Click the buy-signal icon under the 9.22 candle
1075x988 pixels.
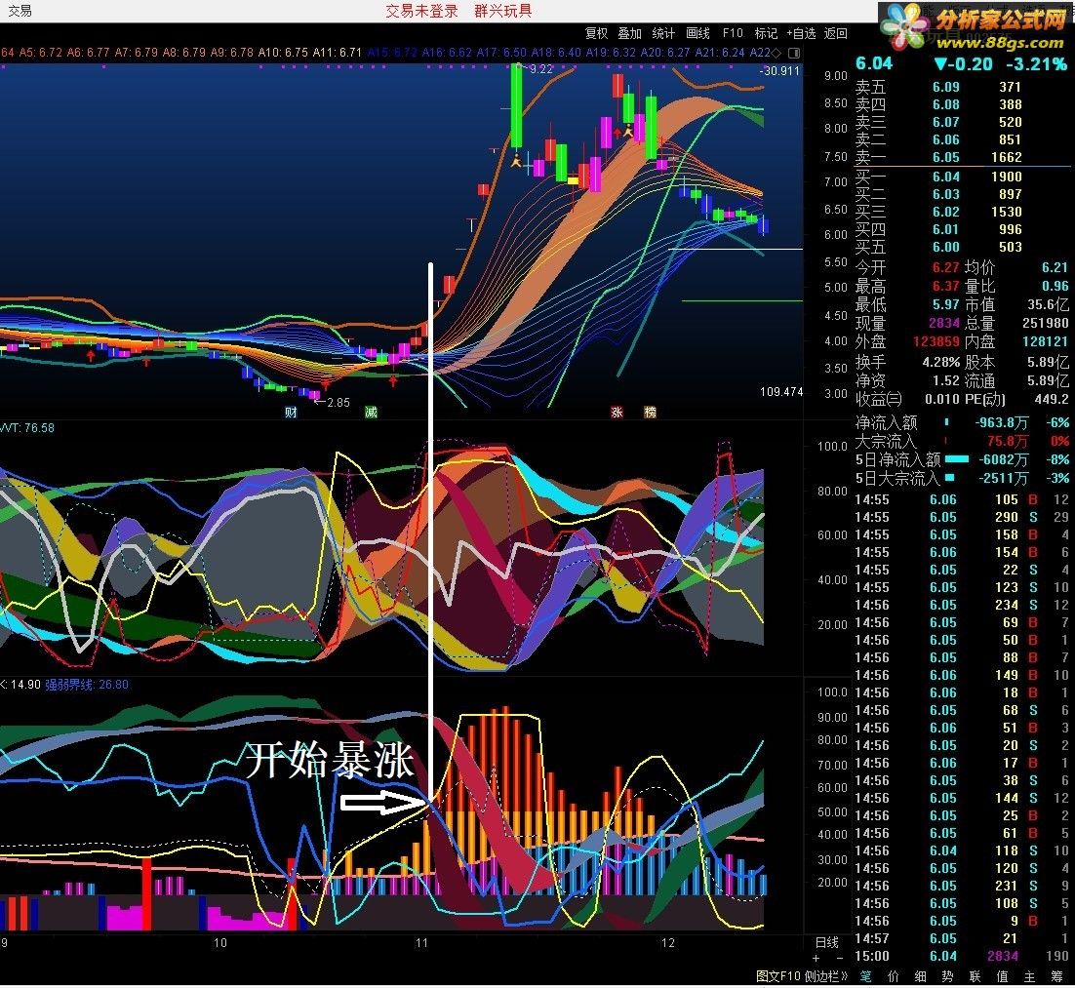[516, 161]
